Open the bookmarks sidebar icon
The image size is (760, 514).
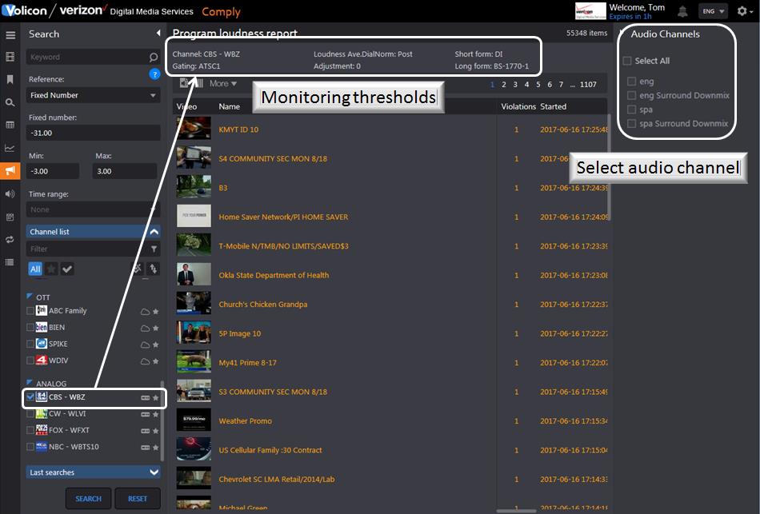click(10, 79)
